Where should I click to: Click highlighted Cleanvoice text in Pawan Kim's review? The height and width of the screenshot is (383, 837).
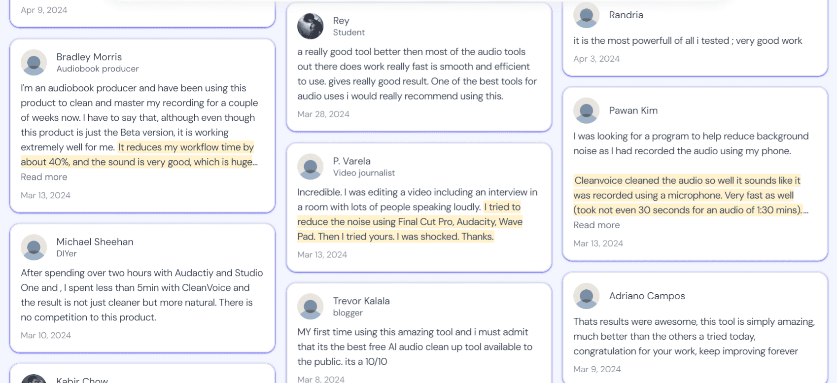pos(687,195)
